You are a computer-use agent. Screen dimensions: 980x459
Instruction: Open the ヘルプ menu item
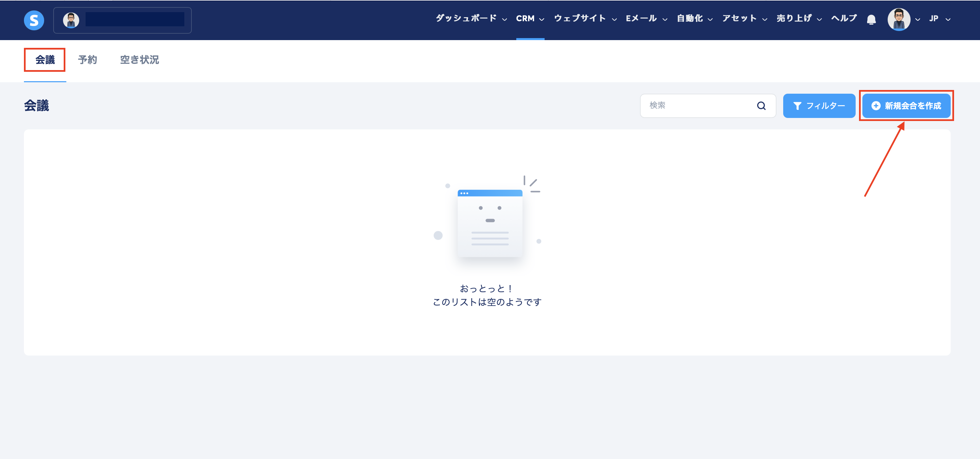click(844, 18)
